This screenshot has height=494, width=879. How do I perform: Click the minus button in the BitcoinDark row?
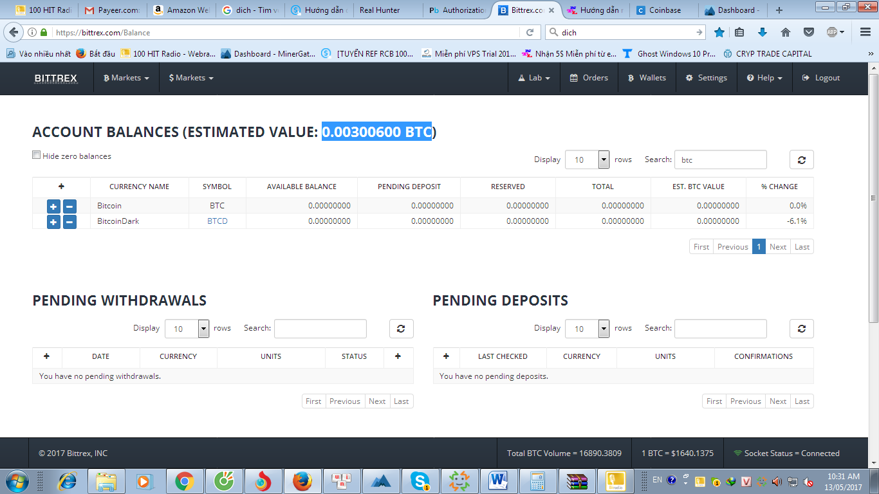[69, 222]
